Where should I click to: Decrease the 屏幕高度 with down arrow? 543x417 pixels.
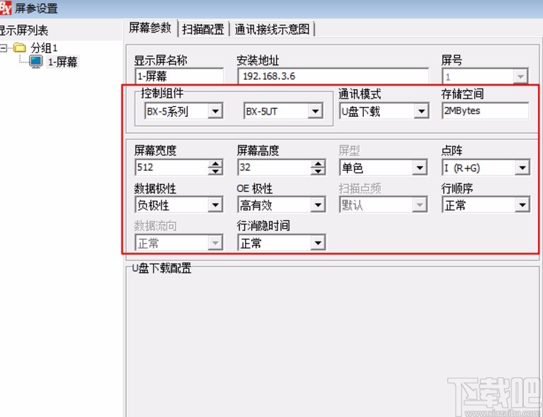pos(318,171)
